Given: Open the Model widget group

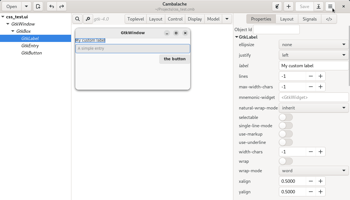Looking at the screenshot, I should click(213, 19).
